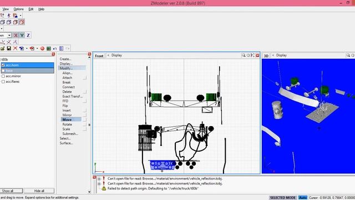355x200 pixels.
Task: Expand the Surface... command group
Action: click(x=67, y=143)
